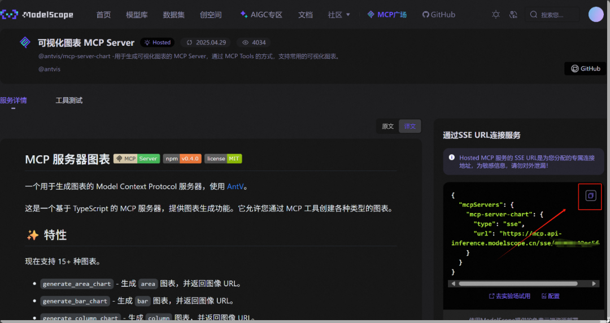Viewport: 610px width, 323px height.
Task: Click the bar code tag
Action: point(143,301)
